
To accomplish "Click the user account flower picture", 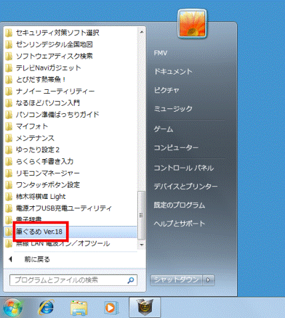I will (192, 24).
